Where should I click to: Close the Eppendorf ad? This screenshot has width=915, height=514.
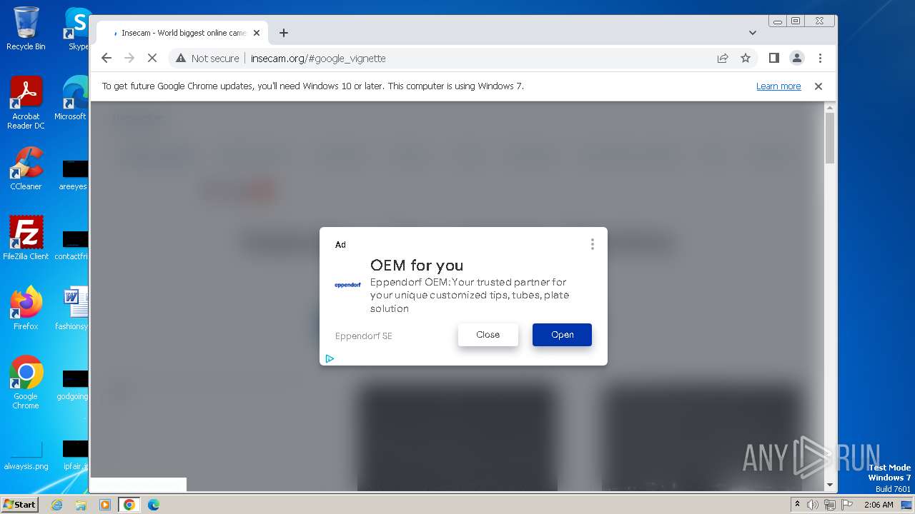click(488, 335)
